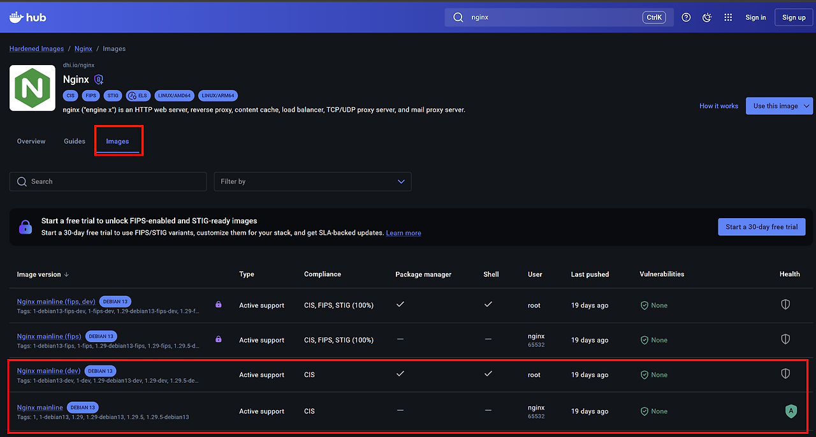The width and height of the screenshot is (816, 437).
Task: Click the Docker Hub logo
Action: pyautogui.click(x=27, y=17)
